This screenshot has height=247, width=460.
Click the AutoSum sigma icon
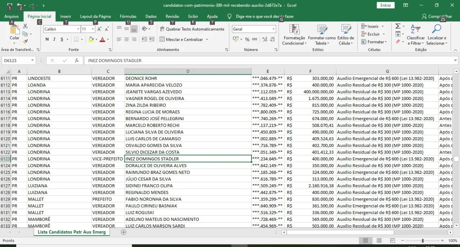(398, 26)
